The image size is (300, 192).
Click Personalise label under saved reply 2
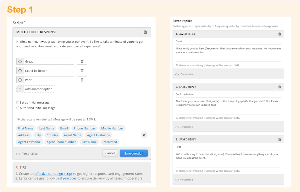click(186, 127)
